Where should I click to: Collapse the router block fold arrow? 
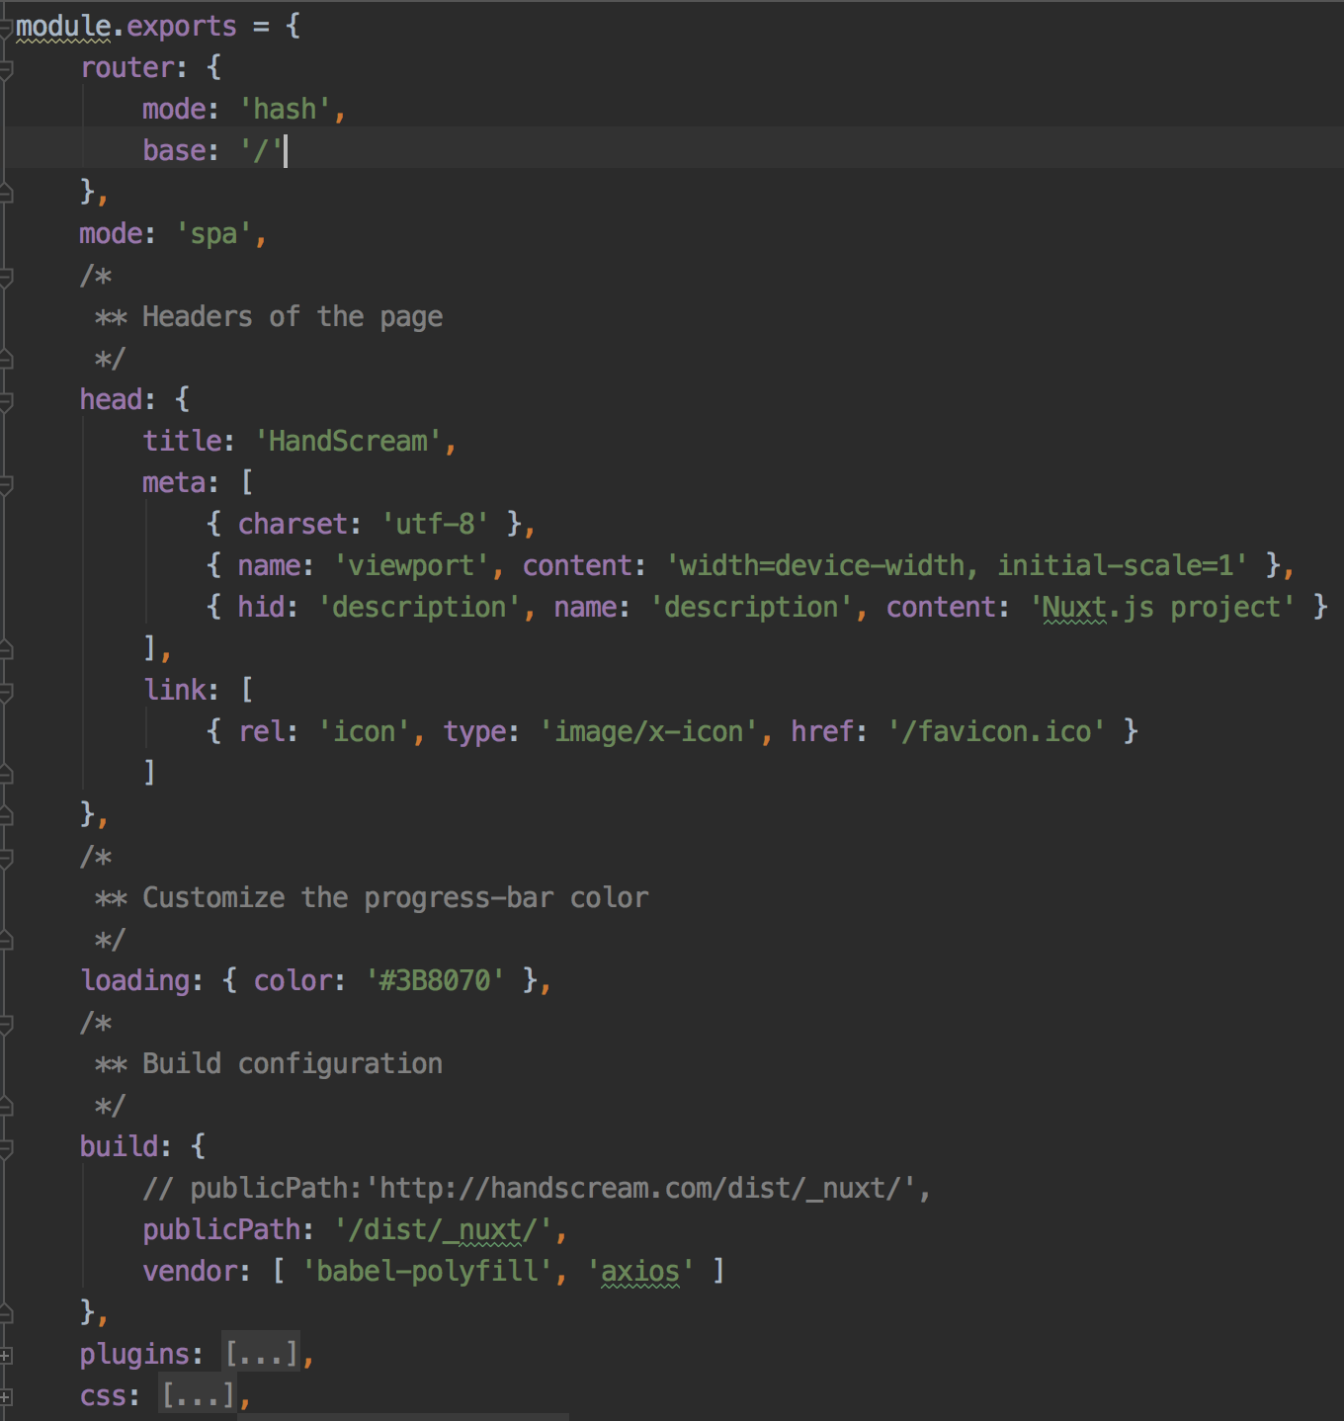[x=8, y=67]
